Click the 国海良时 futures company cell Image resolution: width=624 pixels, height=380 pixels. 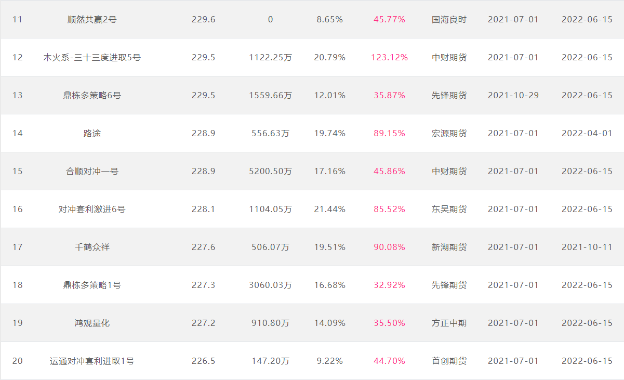[x=449, y=19]
